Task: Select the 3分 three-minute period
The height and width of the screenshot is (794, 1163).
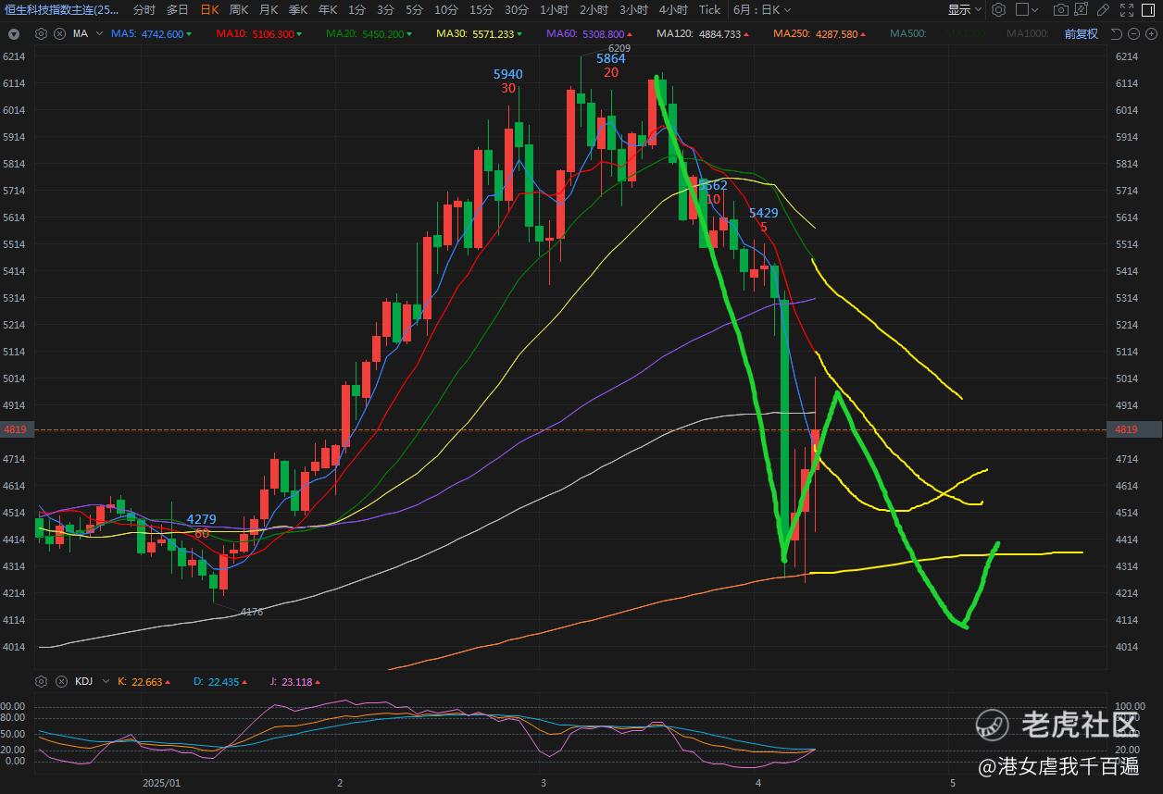Action: (385, 10)
